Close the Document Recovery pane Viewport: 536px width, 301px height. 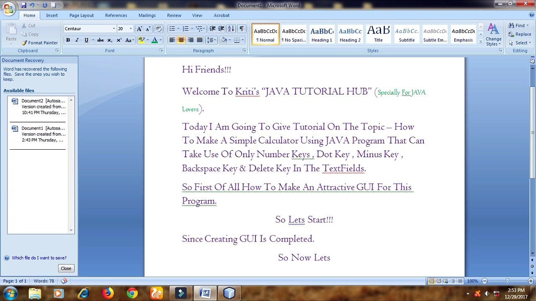pos(66,268)
